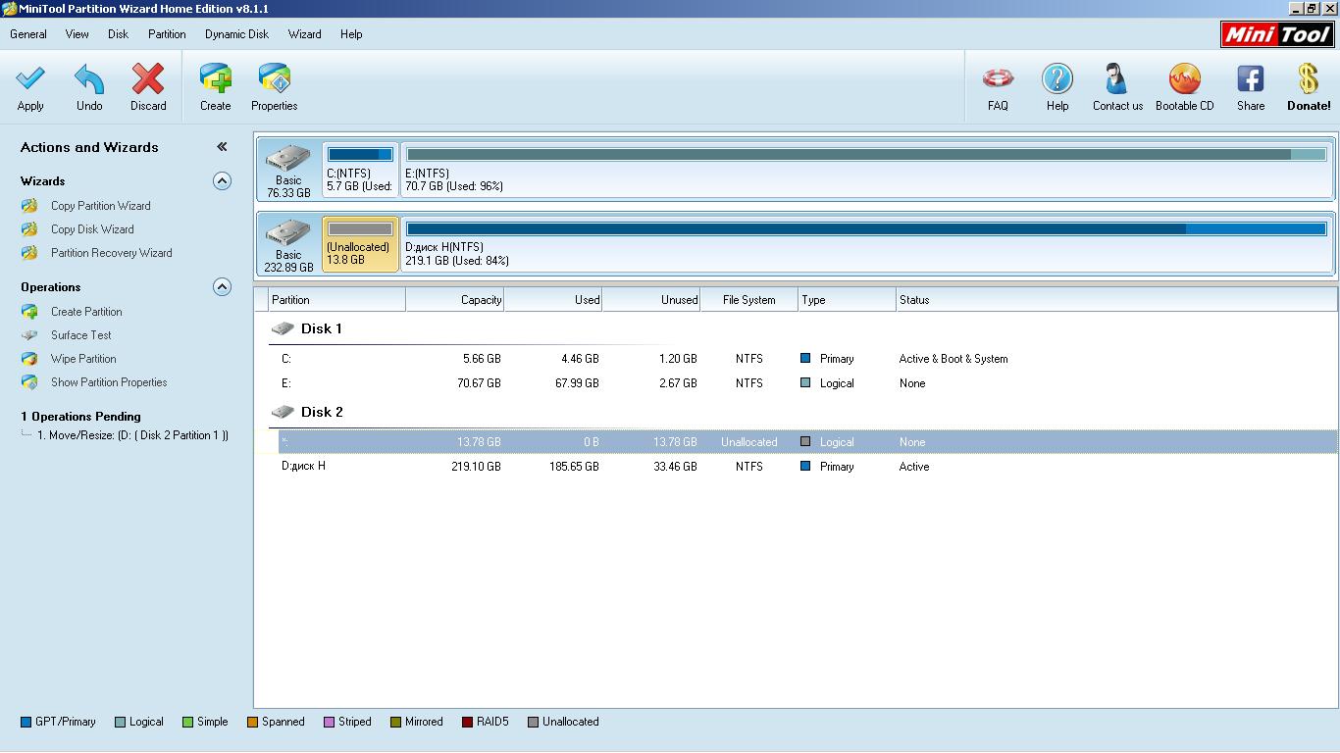Image resolution: width=1340 pixels, height=753 pixels.
Task: Select Disk 2 Basic drive icon in map
Action: (288, 232)
